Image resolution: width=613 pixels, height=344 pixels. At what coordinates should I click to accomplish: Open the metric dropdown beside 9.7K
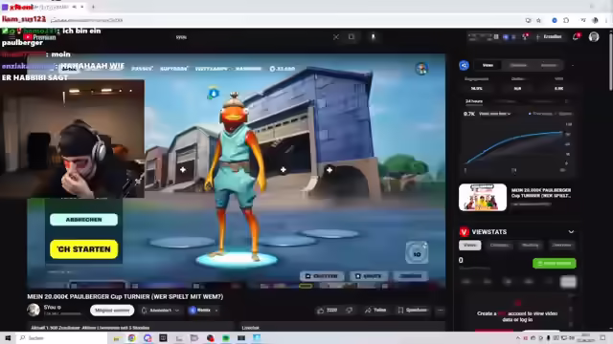point(495,114)
